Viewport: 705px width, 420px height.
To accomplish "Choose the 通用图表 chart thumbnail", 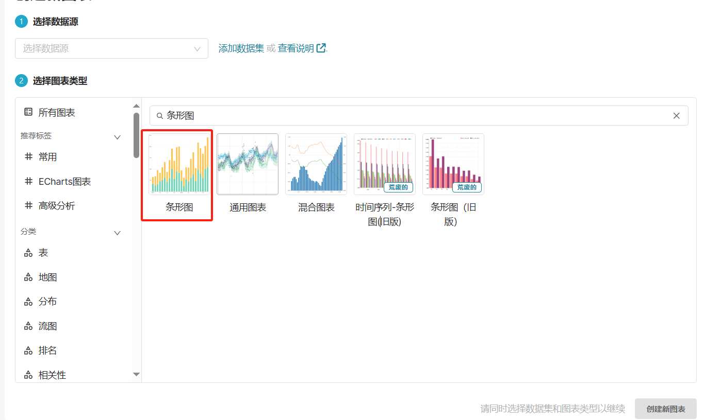I will click(x=248, y=164).
